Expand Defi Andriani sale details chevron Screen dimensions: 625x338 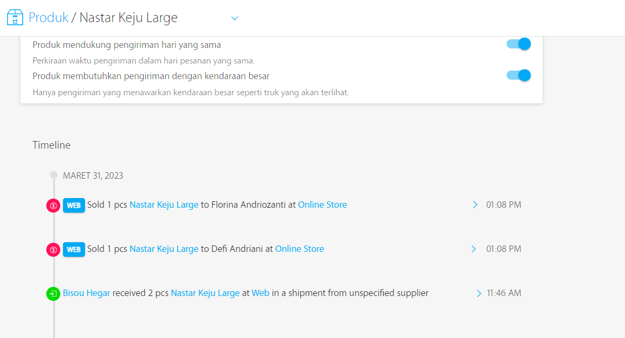[x=474, y=249]
